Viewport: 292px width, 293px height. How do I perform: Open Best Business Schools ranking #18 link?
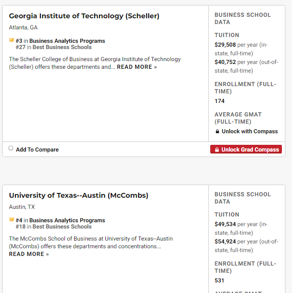point(62,227)
